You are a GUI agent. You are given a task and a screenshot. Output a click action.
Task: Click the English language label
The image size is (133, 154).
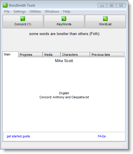[x=64, y=93]
